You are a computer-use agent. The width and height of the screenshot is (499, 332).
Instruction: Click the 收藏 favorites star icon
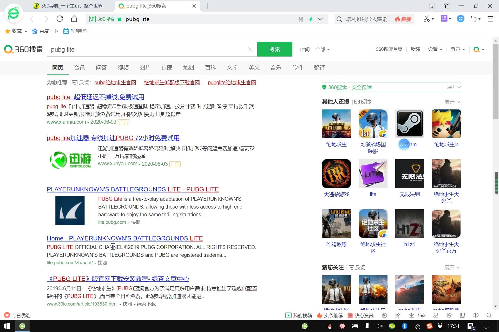pyautogui.click(x=8, y=31)
